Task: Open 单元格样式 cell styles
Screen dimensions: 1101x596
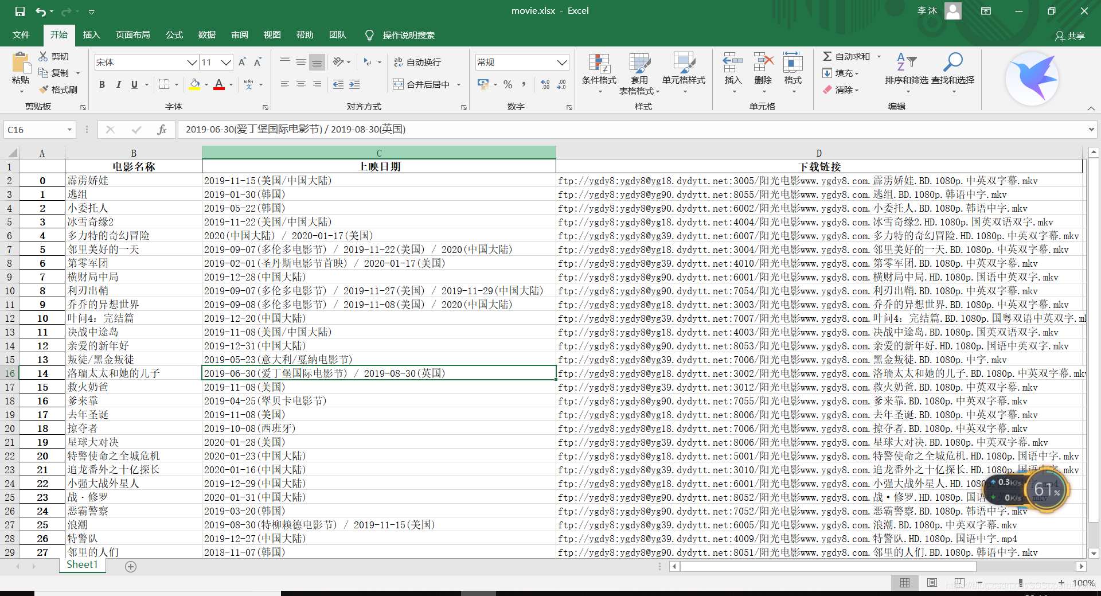Action: [684, 73]
